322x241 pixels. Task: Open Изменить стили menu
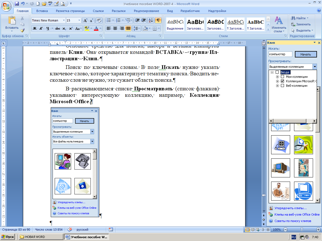point(279,25)
